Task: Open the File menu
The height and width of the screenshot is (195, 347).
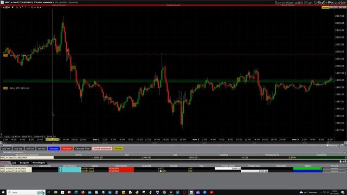Action: [56, 2]
